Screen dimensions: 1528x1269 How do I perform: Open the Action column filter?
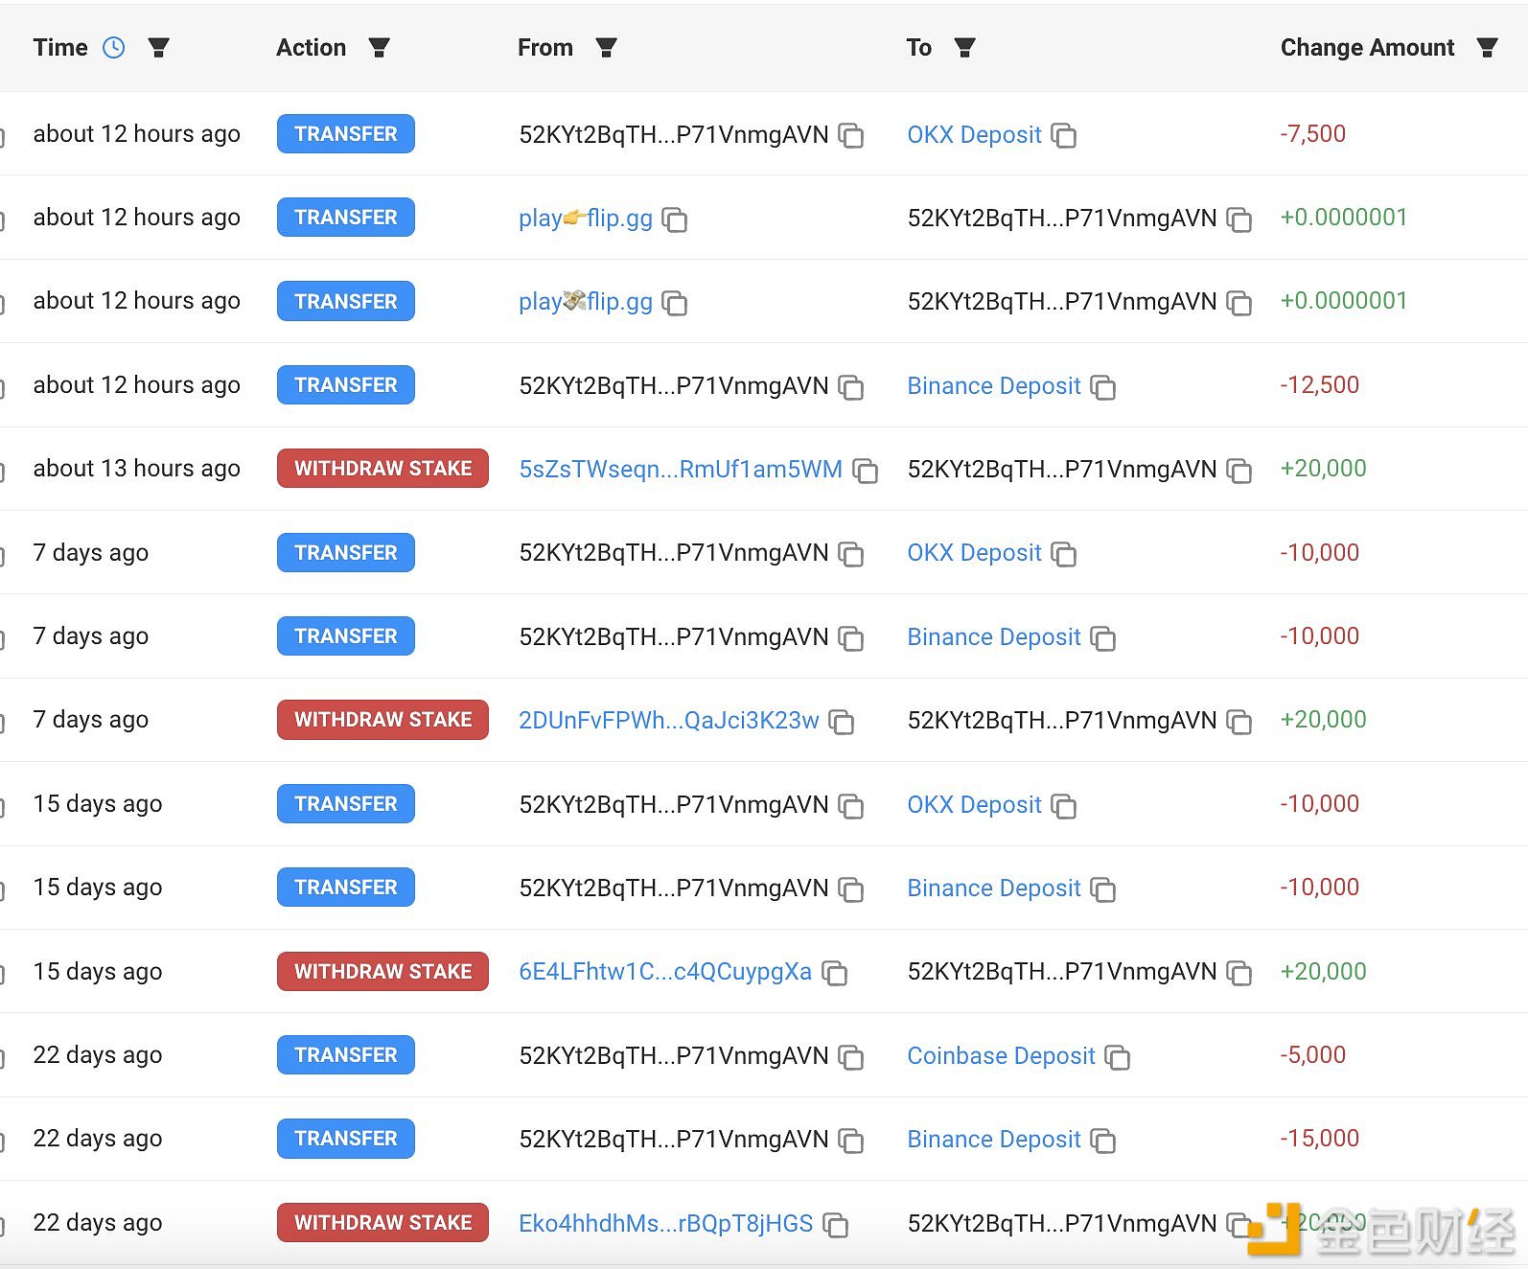380,48
